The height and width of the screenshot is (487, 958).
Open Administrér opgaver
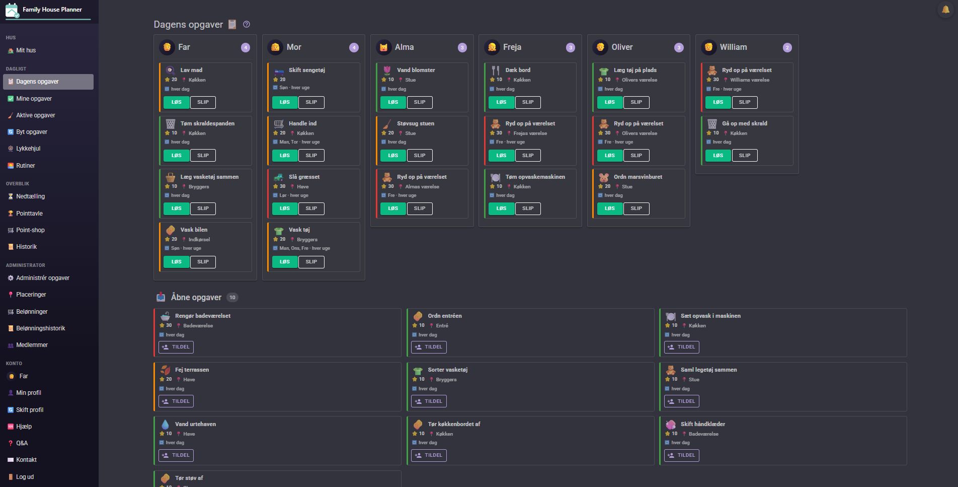click(48, 278)
